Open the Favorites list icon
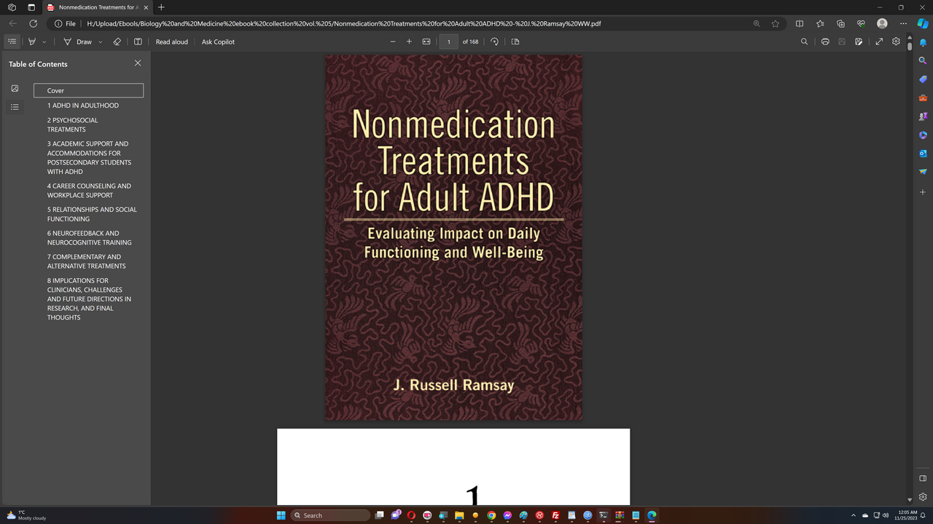This screenshot has width=933, height=524. [x=820, y=23]
